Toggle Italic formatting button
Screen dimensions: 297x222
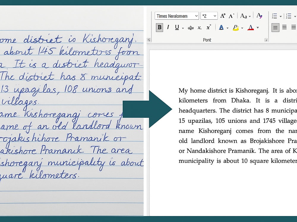point(168,27)
